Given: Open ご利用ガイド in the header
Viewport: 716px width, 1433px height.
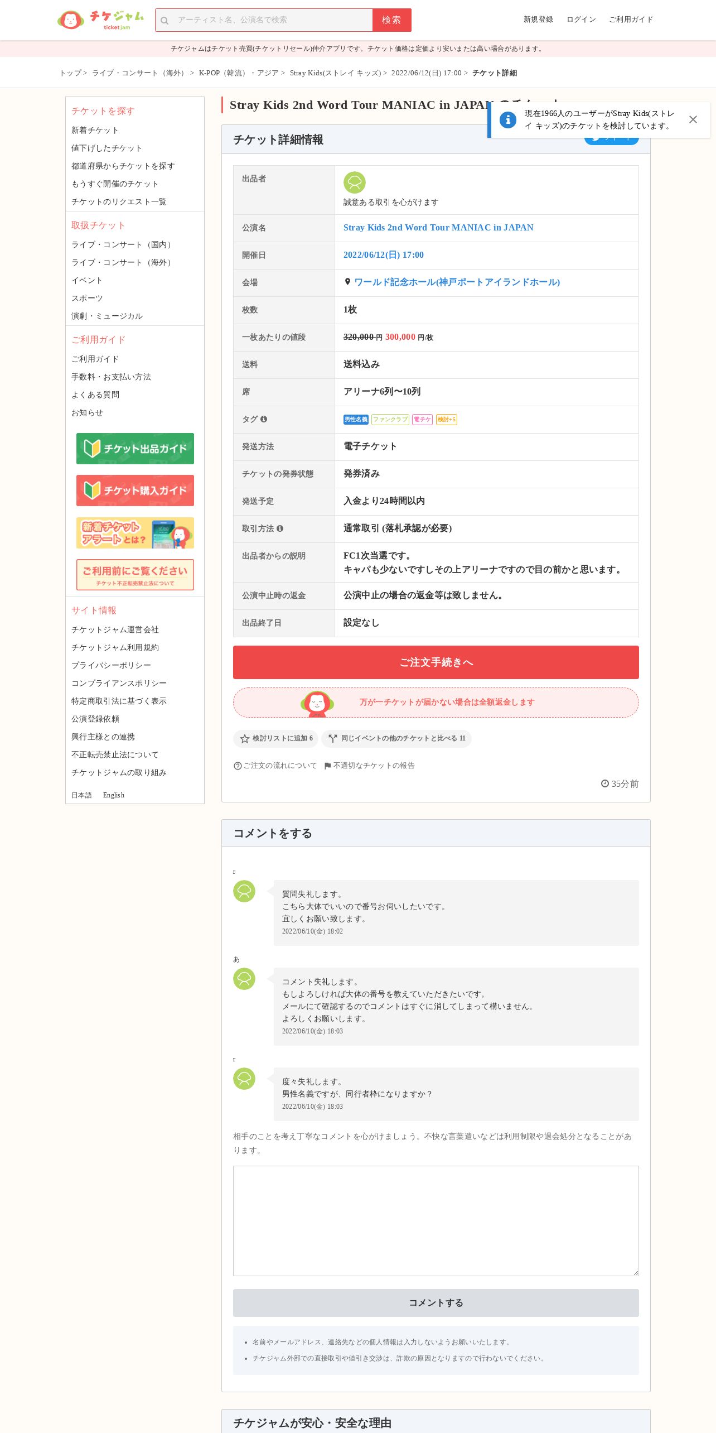Looking at the screenshot, I should 631,20.
